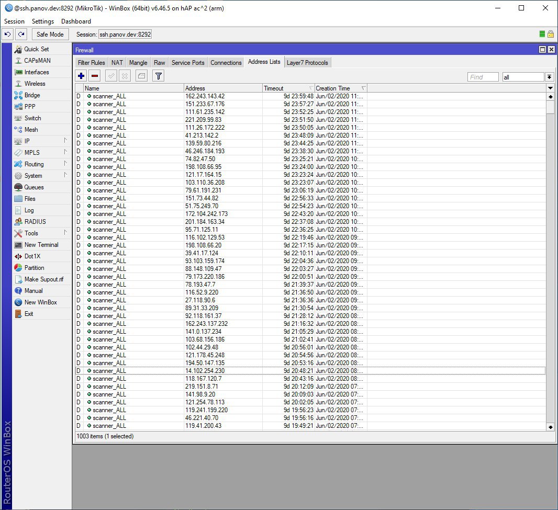Close the Firewall inner window
Viewport: 558px width, 510px height.
click(551, 50)
